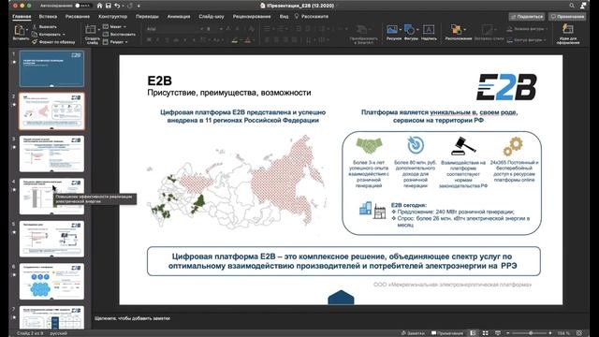This screenshot has width=599, height=337.
Task: Click the zoom slider in status bar
Action: (531, 333)
